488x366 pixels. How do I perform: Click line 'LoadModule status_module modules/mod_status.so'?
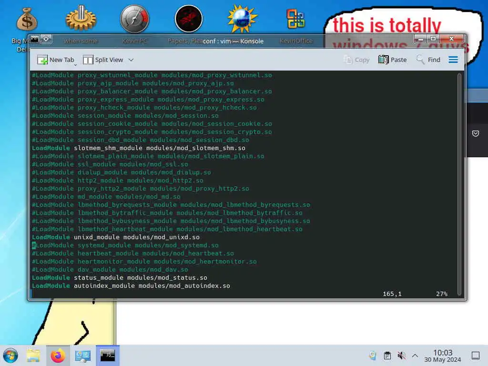click(x=120, y=278)
